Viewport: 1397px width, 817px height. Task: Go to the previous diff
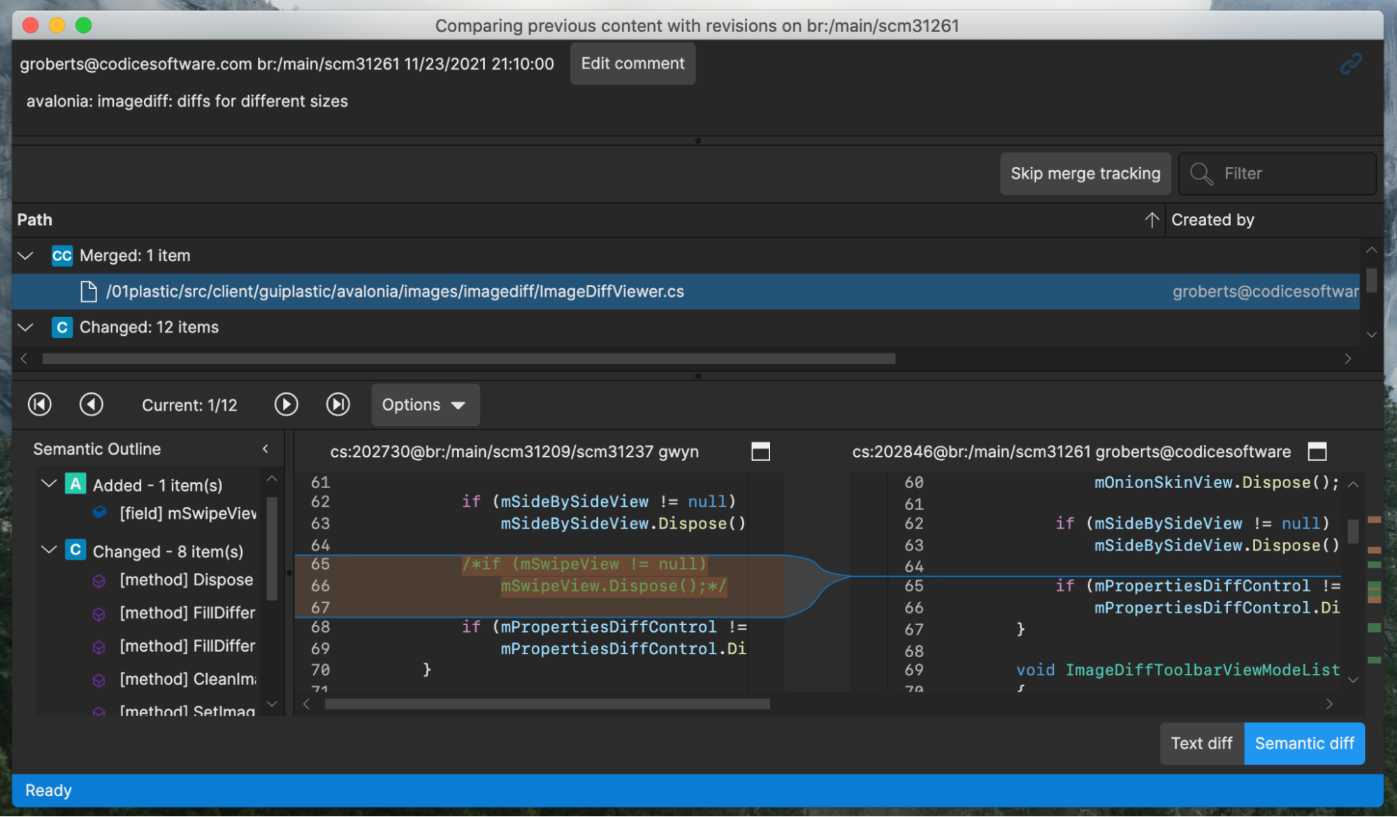pyautogui.click(x=92, y=404)
